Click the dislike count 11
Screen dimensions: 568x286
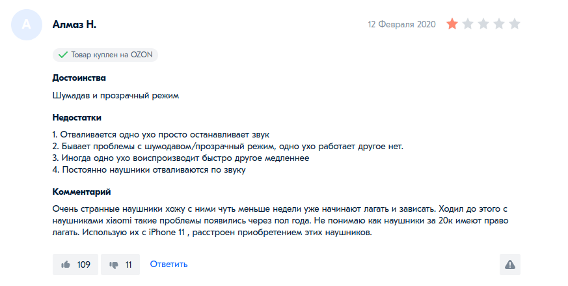(128, 265)
